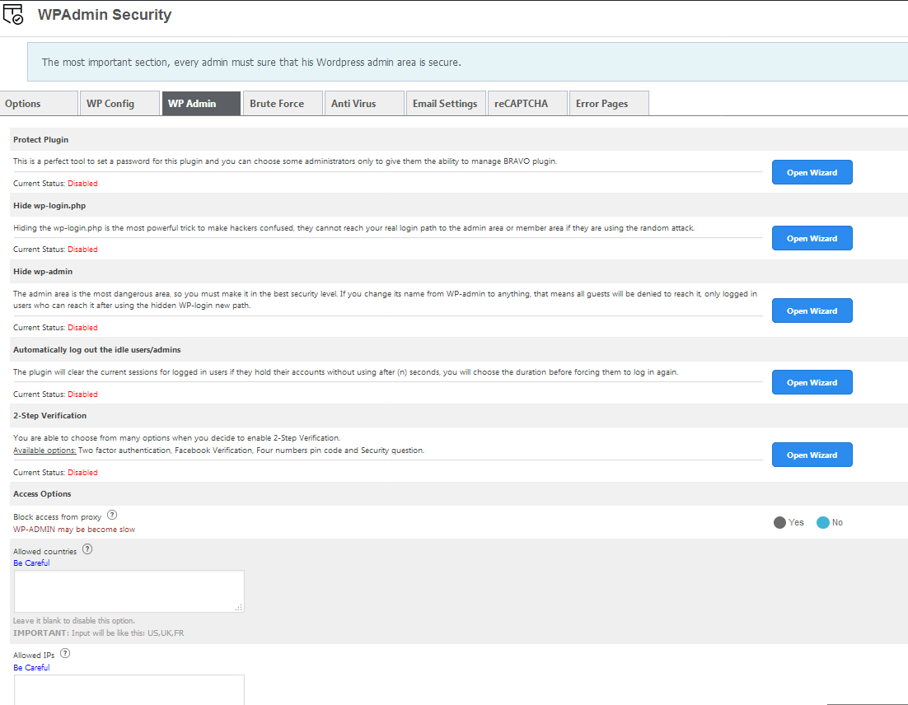Click inside the Allowed countries text area
Viewport: 908px width, 705px height.
(129, 591)
